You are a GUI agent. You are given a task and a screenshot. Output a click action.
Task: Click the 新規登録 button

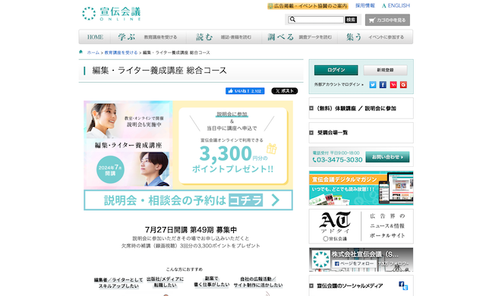385,71
